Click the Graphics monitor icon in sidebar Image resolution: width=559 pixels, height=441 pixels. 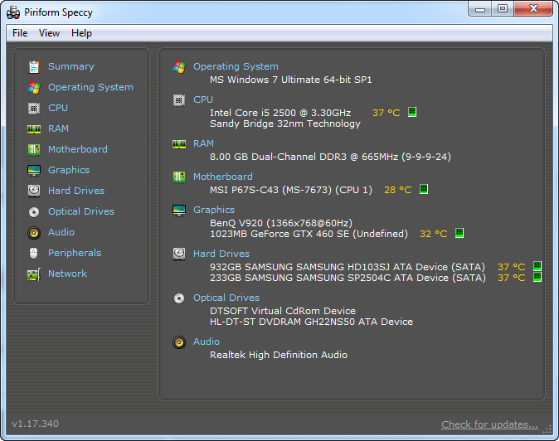[34, 170]
